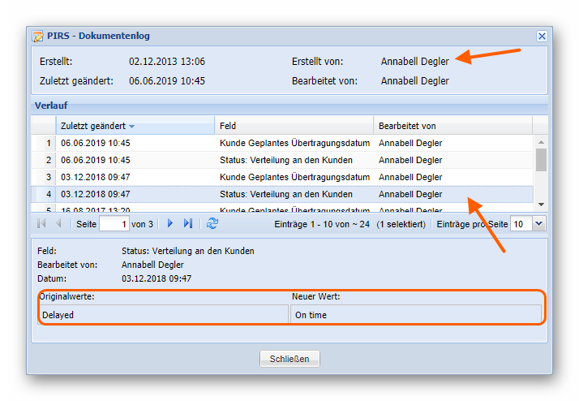Click the Seite page number field
The height and width of the screenshot is (401, 579).
click(114, 223)
